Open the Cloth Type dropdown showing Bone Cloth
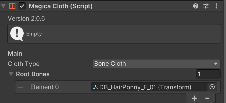 (x=156, y=63)
